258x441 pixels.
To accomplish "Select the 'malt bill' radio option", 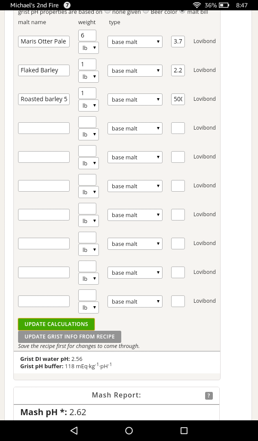I will point(182,11).
